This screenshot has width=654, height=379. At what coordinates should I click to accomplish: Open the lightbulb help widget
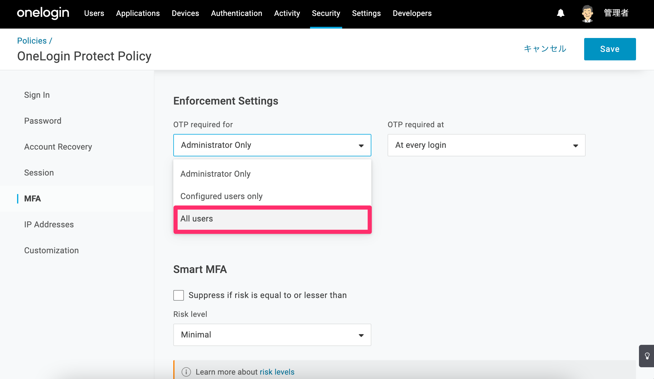(x=647, y=356)
